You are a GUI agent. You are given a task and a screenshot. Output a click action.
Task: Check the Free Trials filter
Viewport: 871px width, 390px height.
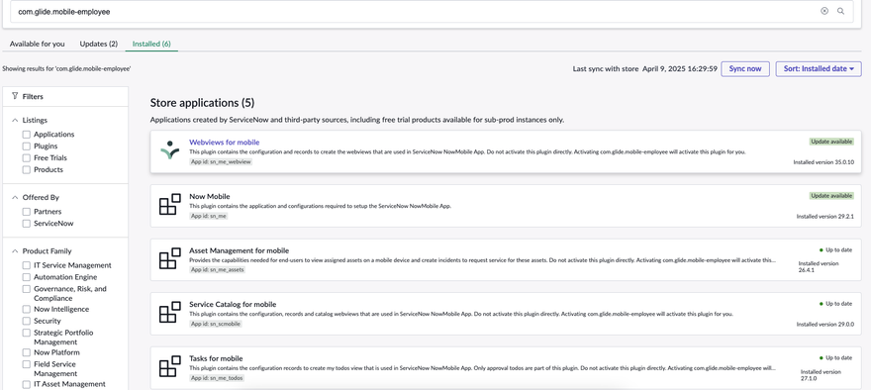click(x=26, y=157)
